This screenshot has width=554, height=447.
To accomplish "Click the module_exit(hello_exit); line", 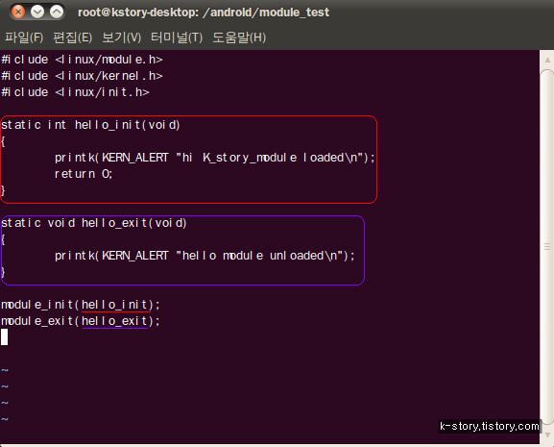I will [x=81, y=321].
